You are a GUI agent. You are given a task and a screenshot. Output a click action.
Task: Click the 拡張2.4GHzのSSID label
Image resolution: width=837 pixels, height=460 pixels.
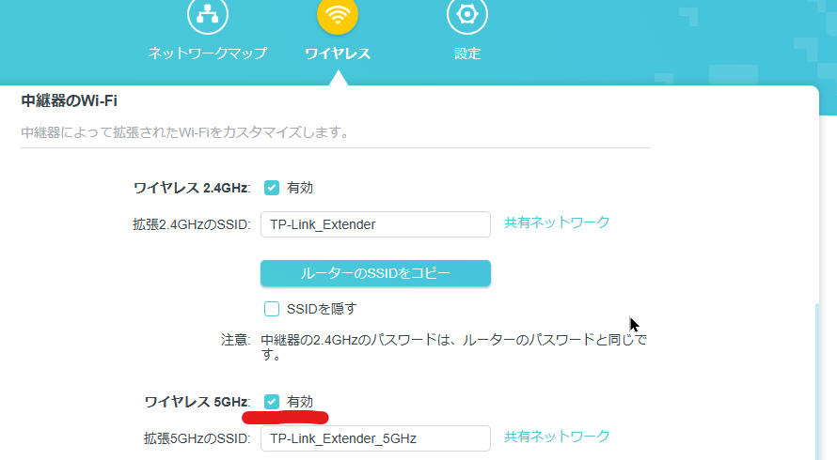tap(191, 224)
